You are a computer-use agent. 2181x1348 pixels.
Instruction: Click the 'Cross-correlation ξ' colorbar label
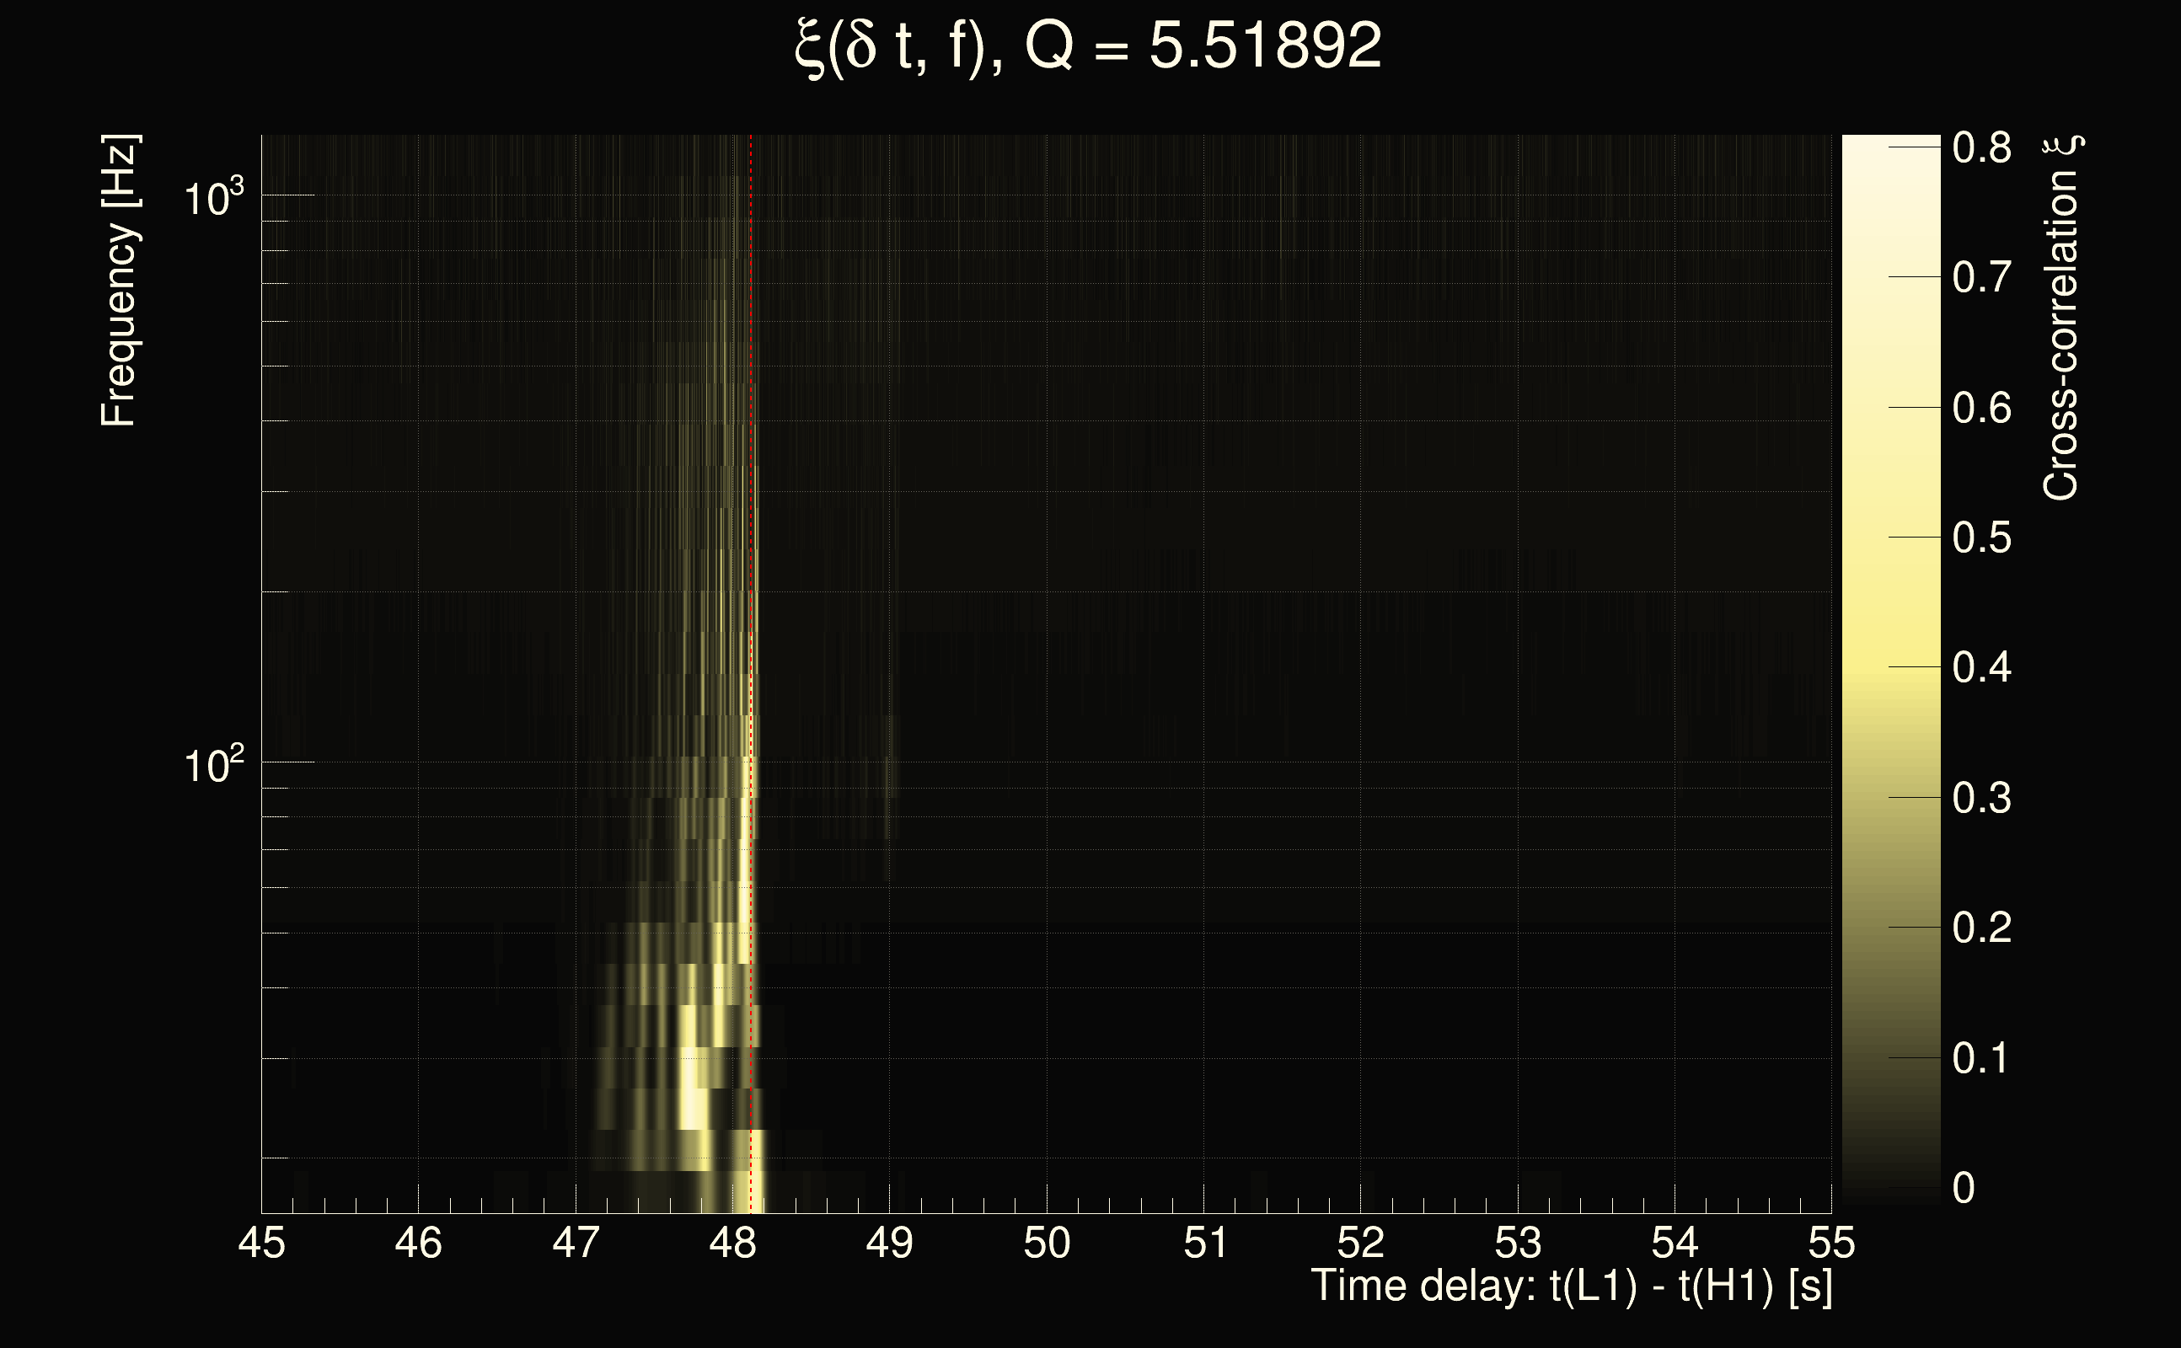[2061, 318]
